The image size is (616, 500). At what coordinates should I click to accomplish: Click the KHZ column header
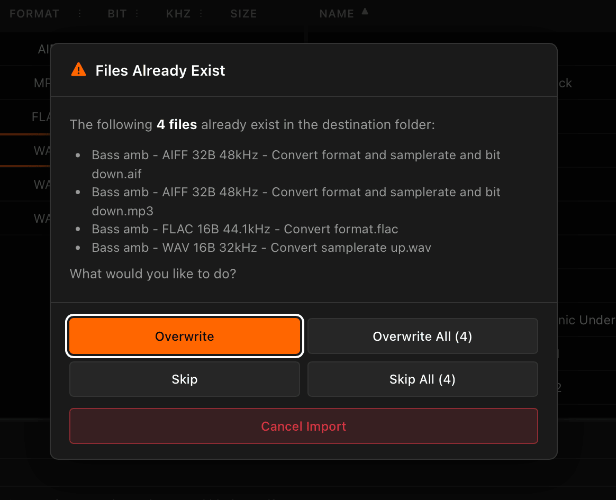coord(178,13)
